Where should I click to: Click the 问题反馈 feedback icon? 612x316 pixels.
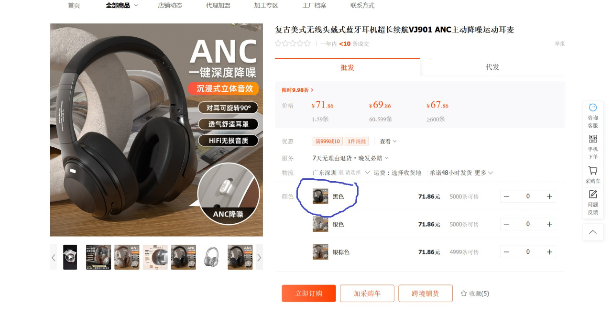(x=593, y=202)
